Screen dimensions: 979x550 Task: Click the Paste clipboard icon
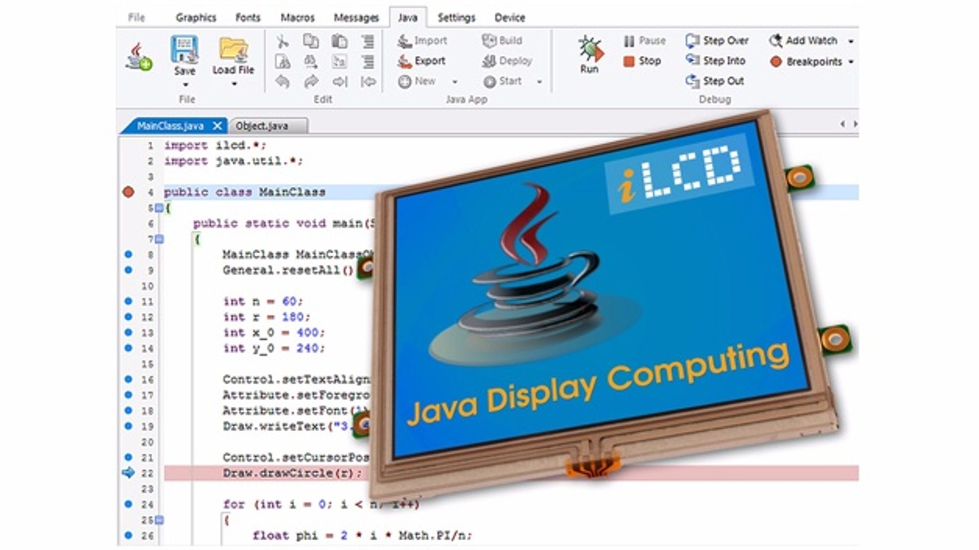coord(339,41)
